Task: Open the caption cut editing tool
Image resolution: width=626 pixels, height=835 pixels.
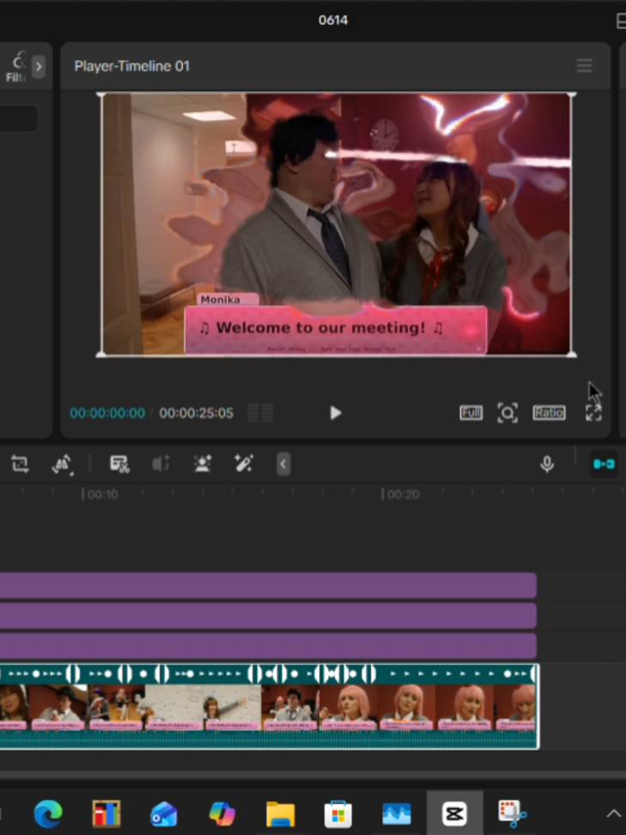Action: pyautogui.click(x=119, y=464)
